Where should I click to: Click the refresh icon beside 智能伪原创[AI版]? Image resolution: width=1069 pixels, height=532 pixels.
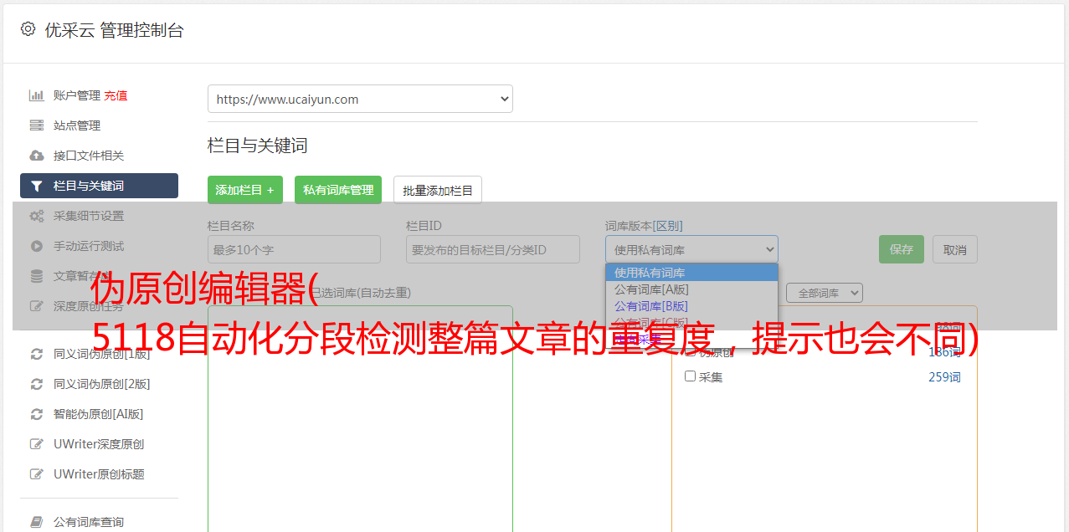pos(37,414)
